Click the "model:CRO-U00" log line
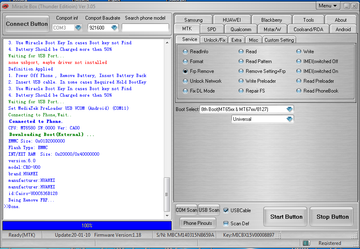This screenshot has height=249, width=360. (24, 168)
